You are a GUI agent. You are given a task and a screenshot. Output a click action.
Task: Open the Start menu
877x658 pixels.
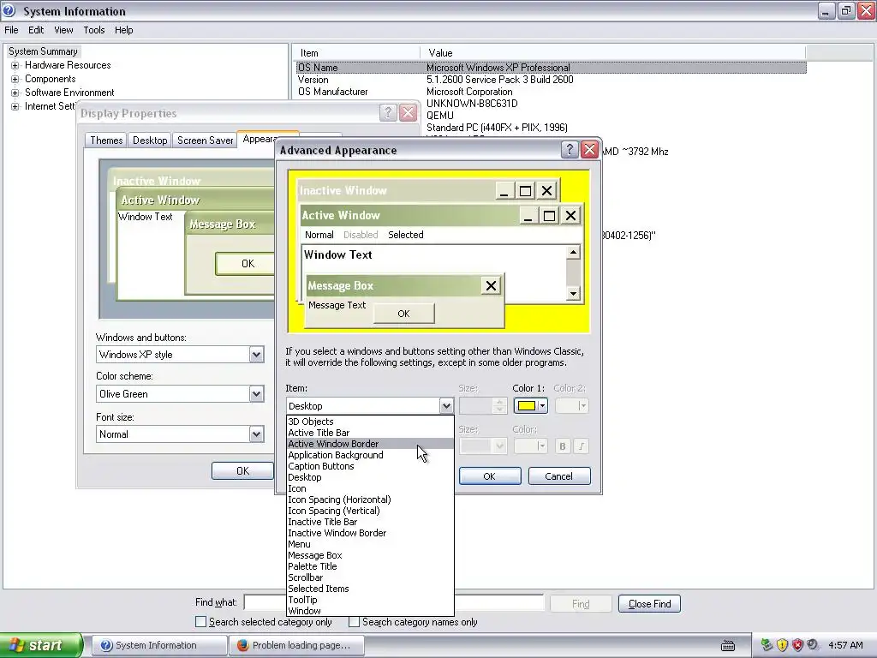41,645
